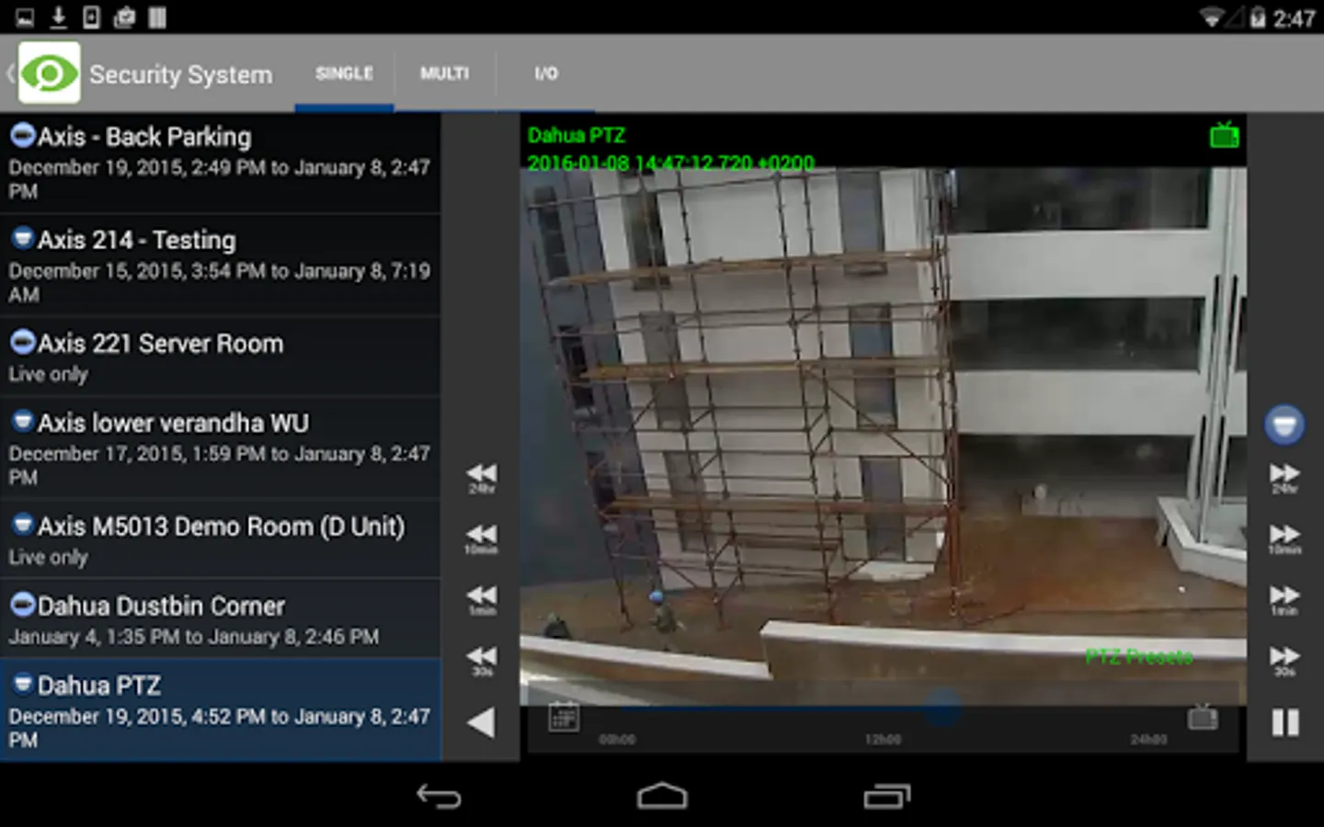Open the I/O tab
This screenshot has width=1324, height=827.
[x=546, y=74]
